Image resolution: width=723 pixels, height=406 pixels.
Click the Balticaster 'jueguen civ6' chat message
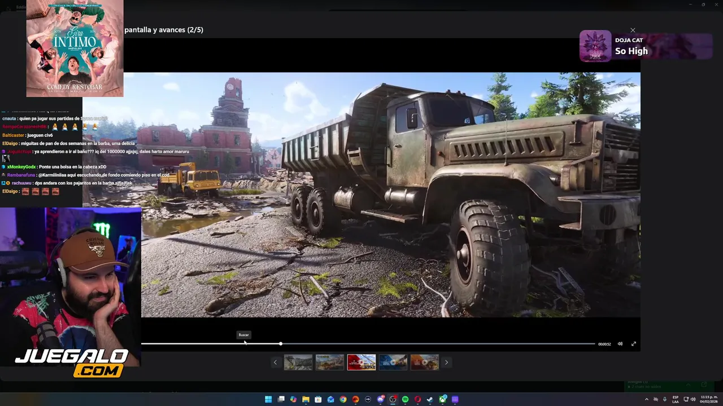28,135
